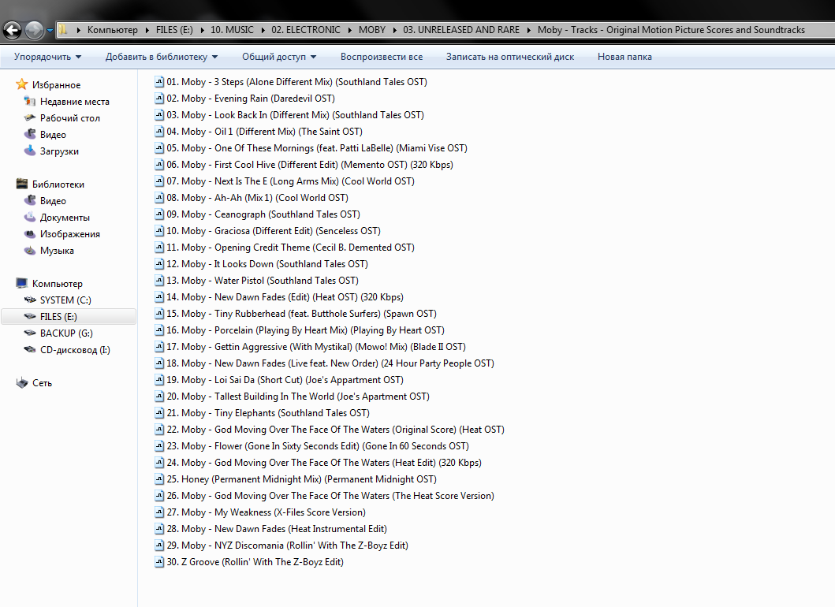This screenshot has width=835, height=607.
Task: Click Воспроизвести все button
Action: click(382, 57)
